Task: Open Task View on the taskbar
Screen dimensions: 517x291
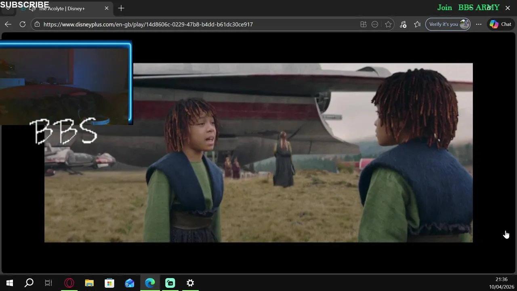Action: tap(48, 283)
